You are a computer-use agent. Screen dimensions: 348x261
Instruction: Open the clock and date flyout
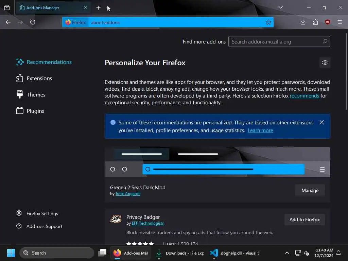pos(324,253)
